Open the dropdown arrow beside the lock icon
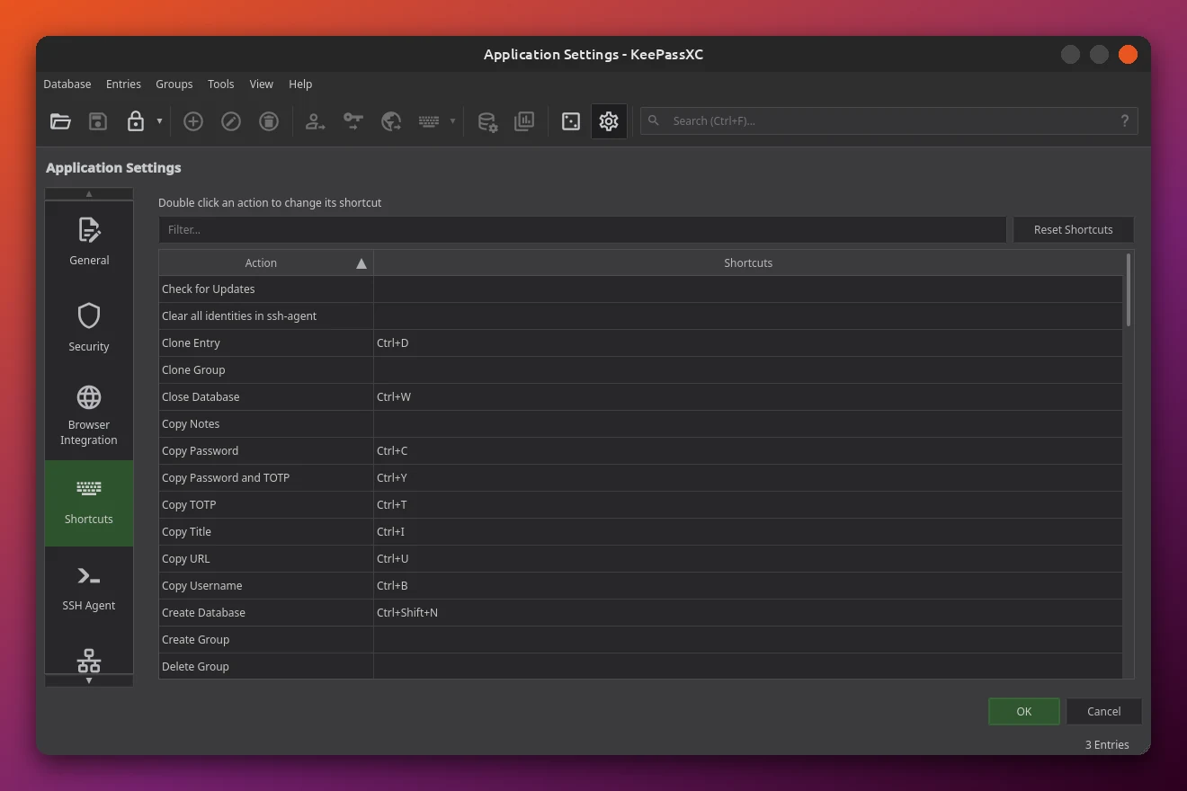 click(159, 121)
